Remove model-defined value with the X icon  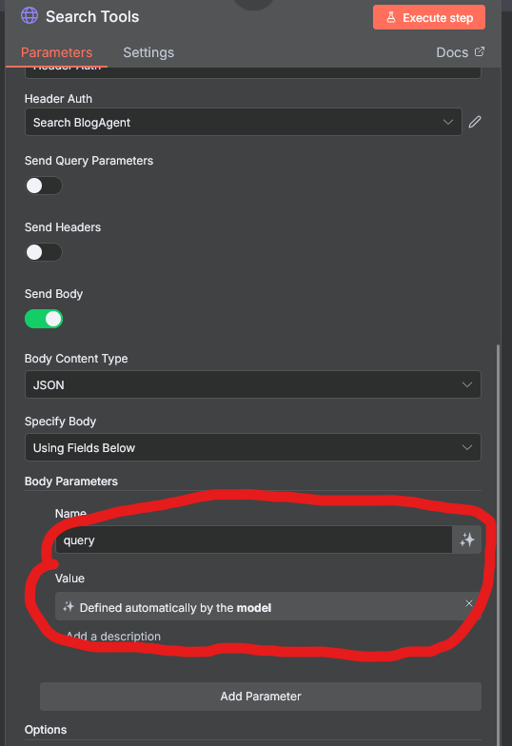click(x=468, y=603)
